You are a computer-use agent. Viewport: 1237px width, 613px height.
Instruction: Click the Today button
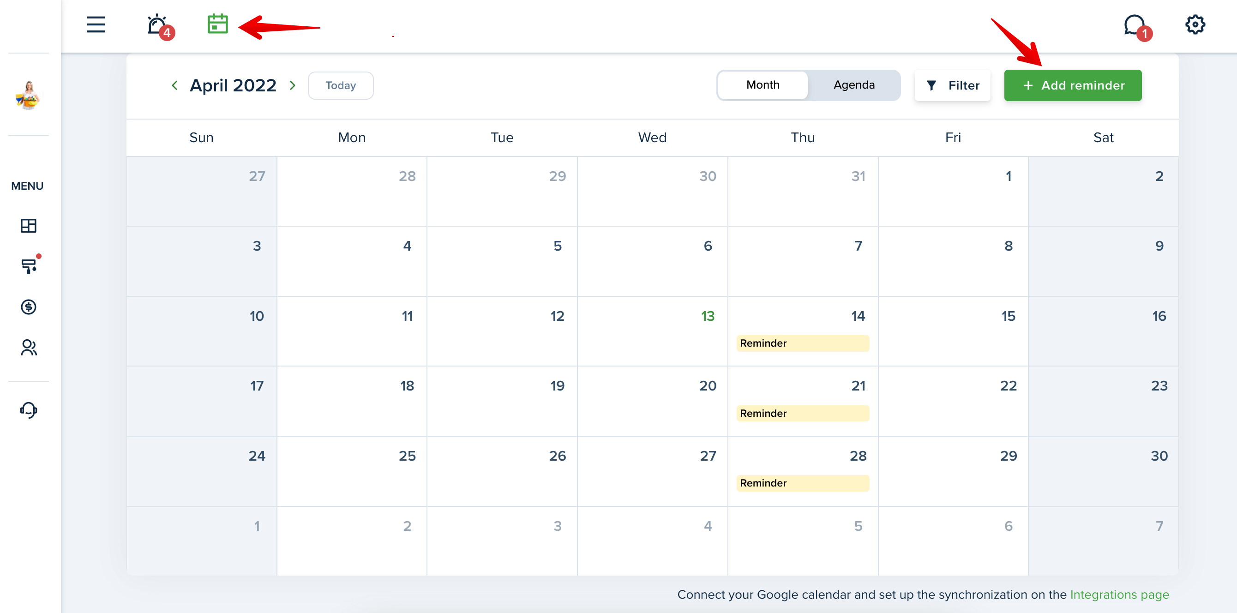[x=341, y=85]
